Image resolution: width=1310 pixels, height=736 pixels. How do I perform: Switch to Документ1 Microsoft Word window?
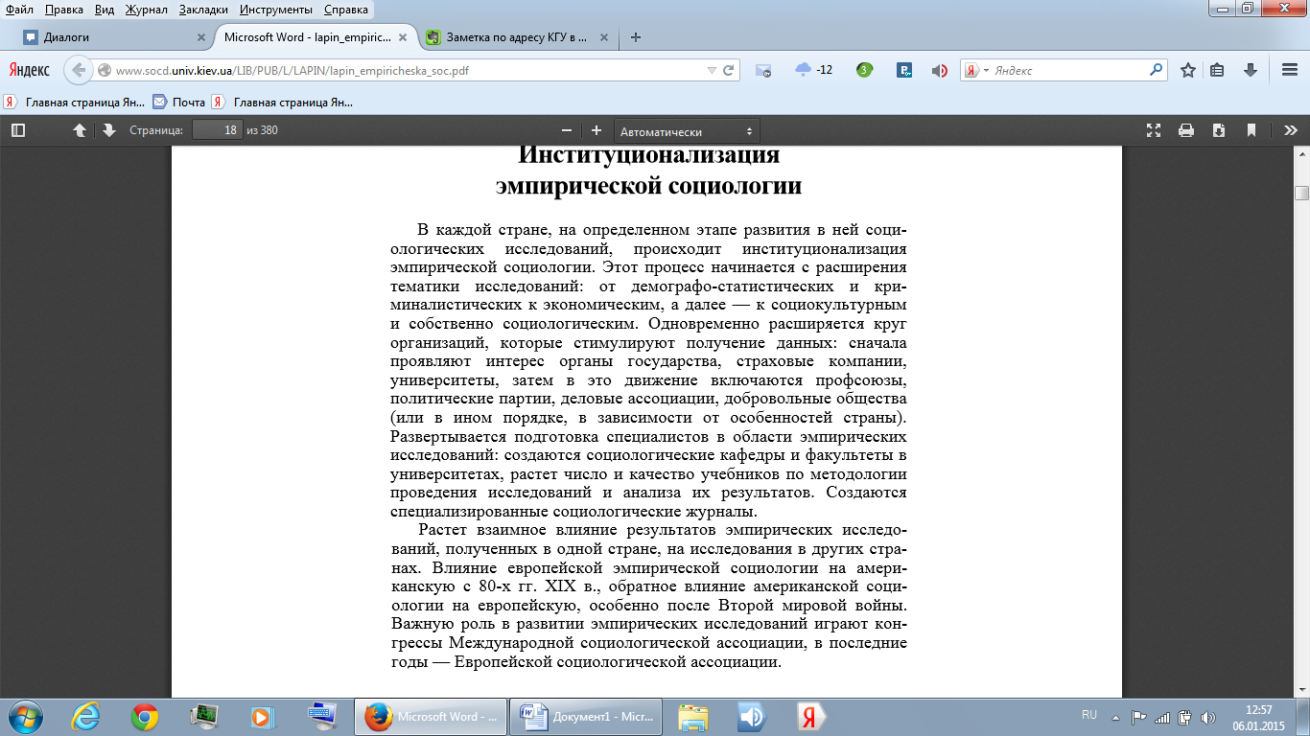587,716
